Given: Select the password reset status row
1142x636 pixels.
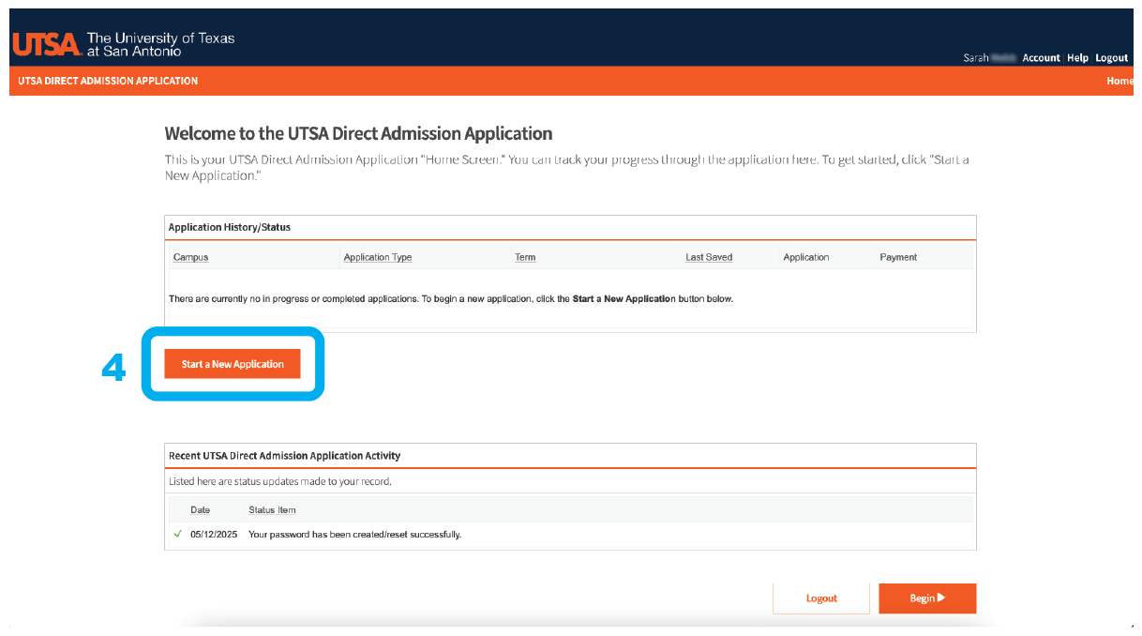Looking at the screenshot, I should (354, 535).
